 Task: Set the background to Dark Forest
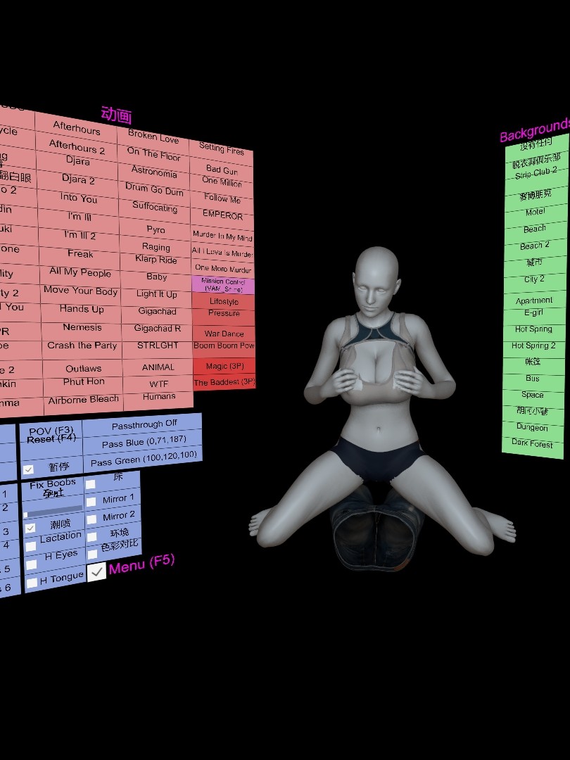point(532,443)
